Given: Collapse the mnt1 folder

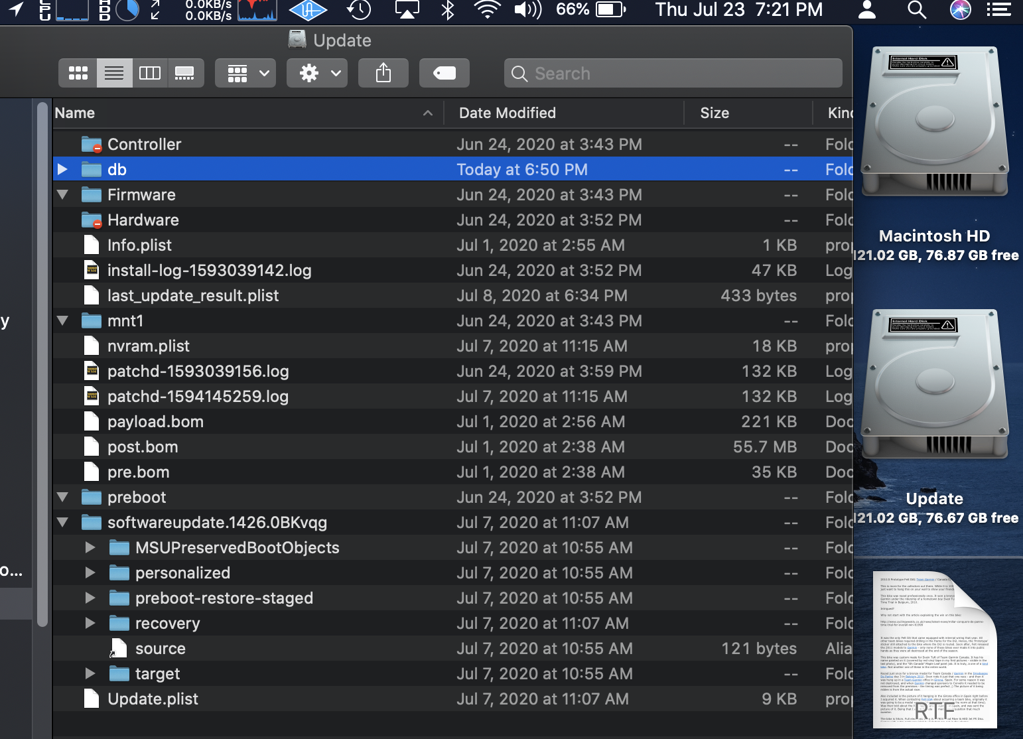Looking at the screenshot, I should (x=63, y=320).
